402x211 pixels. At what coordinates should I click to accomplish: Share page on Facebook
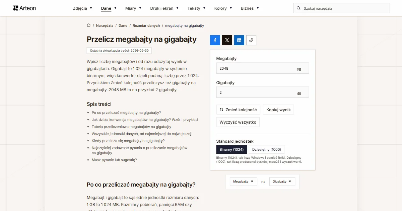(215, 40)
